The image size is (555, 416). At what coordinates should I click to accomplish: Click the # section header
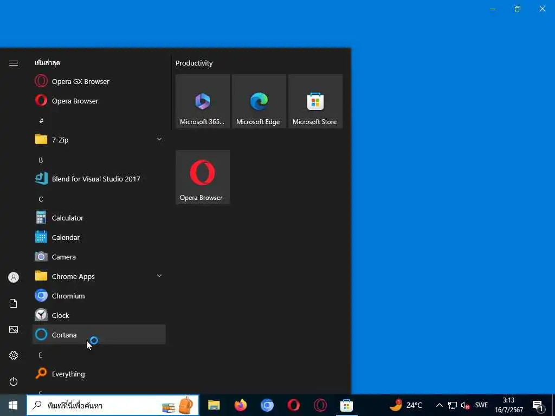[41, 121]
